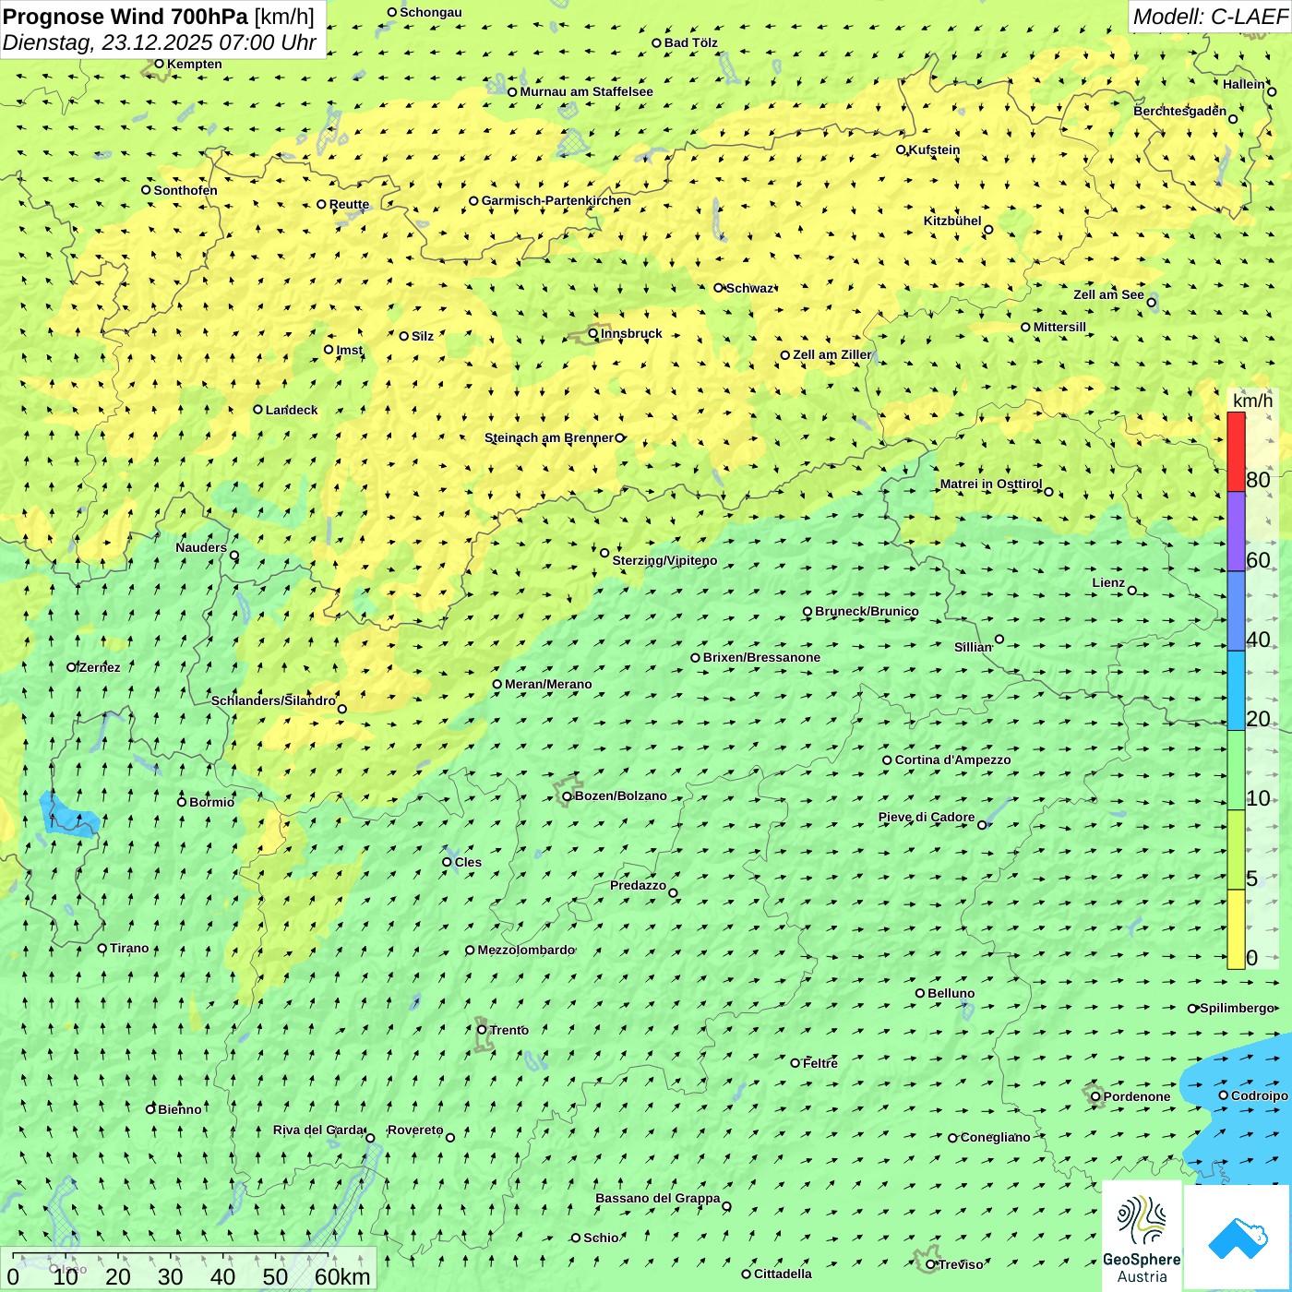Click the 'Conegliano' label
Image resolution: width=1292 pixels, height=1292 pixels.
pyautogui.click(x=995, y=1138)
